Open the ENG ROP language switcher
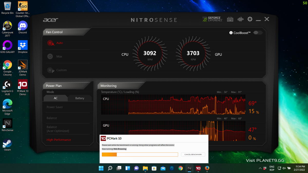The image size is (308, 173). pyautogui.click(x=272, y=168)
